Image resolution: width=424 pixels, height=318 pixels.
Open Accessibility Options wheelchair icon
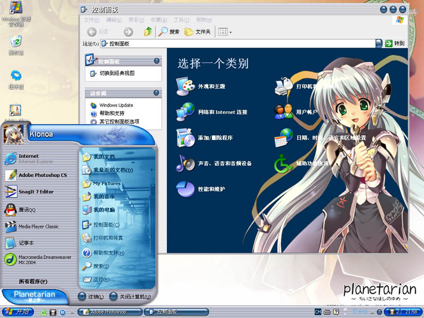click(283, 163)
